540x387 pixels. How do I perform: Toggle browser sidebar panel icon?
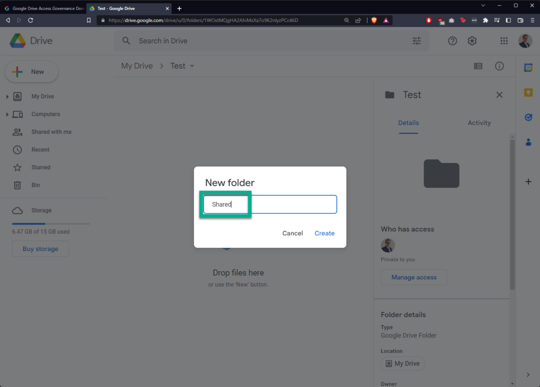tap(508, 21)
